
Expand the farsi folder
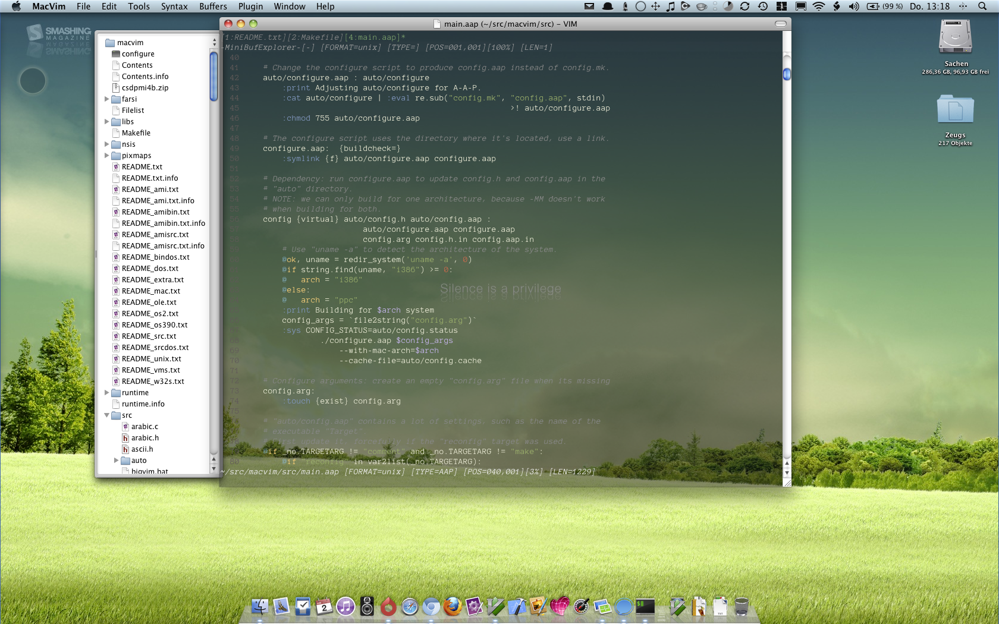[107, 99]
